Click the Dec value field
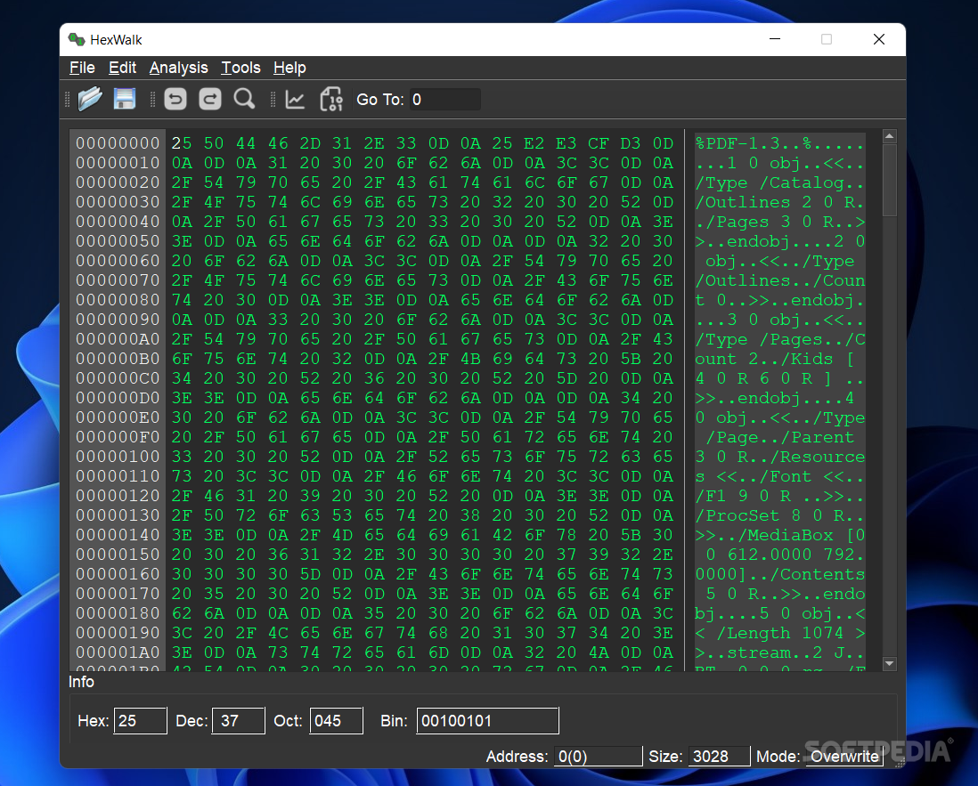978x786 pixels. (238, 720)
